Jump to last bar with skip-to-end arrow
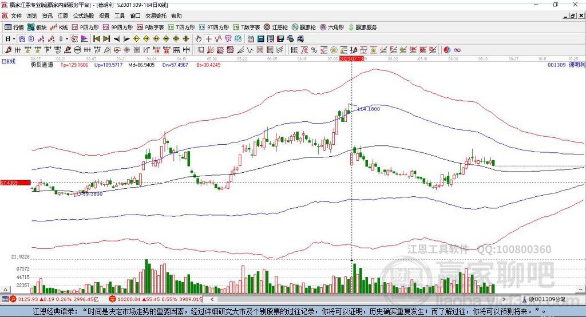Screen dimensions: 586x317 (x=106, y=39)
